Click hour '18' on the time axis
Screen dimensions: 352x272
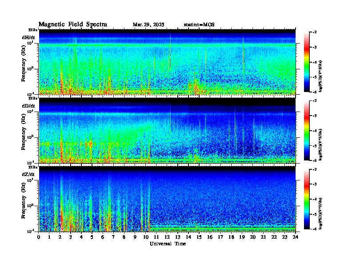pyautogui.click(x=231, y=237)
